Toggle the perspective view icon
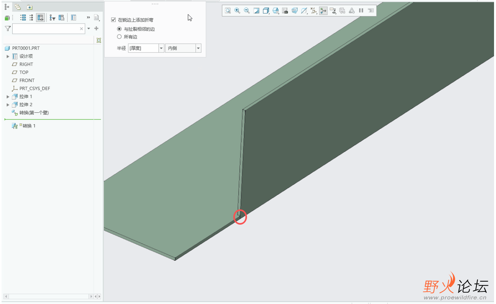 point(295,11)
